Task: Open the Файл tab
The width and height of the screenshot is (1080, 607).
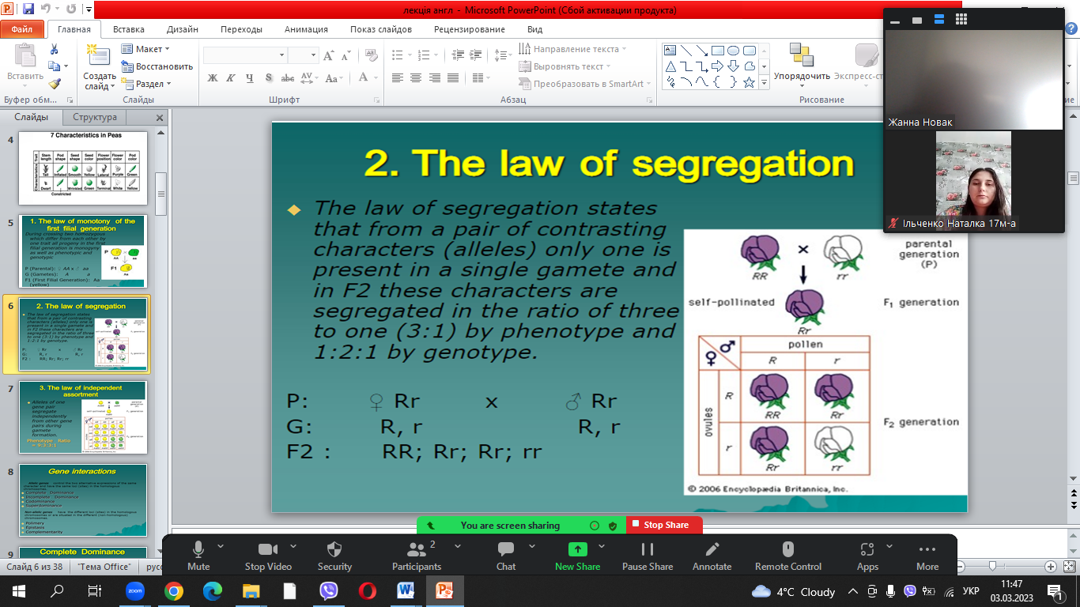Action: pos(22,29)
